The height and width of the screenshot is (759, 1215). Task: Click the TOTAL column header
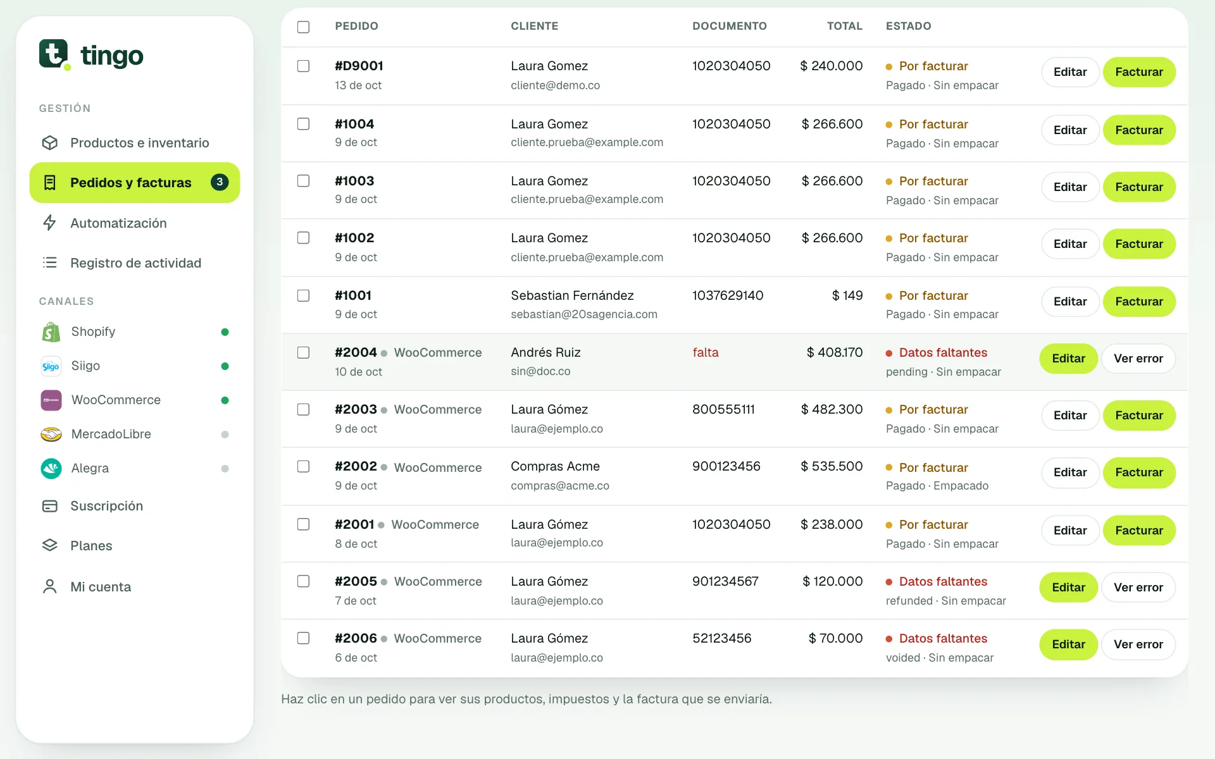pos(845,26)
